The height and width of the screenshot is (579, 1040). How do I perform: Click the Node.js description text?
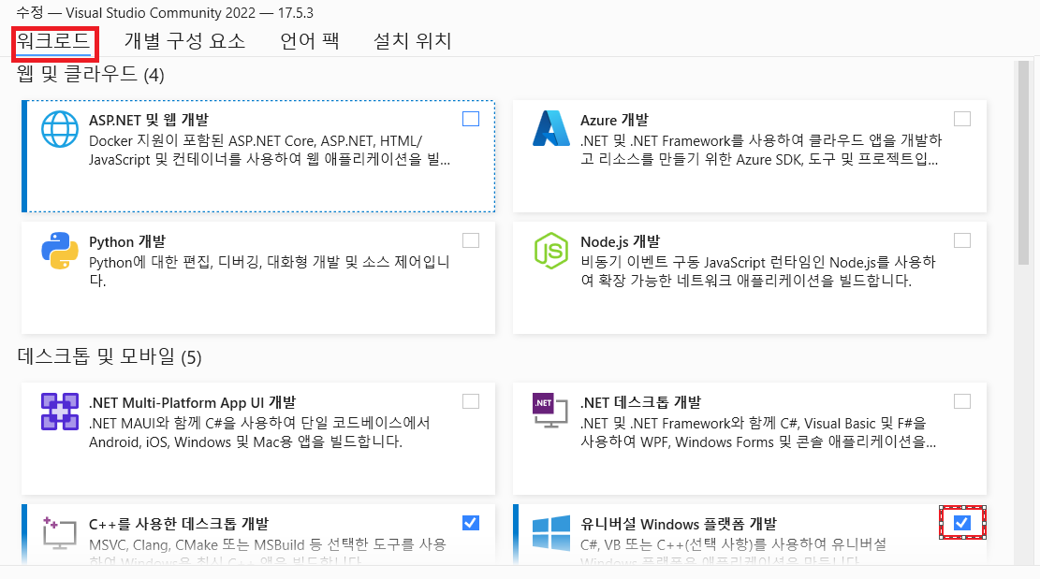tap(758, 271)
